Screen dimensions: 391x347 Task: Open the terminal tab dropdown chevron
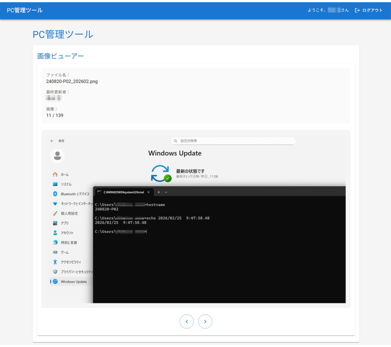tap(166, 192)
